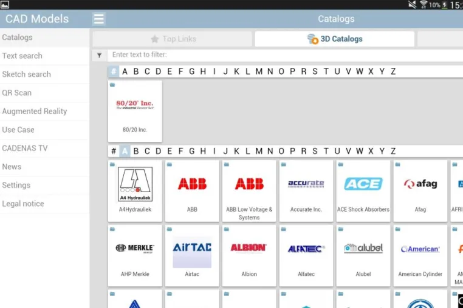Viewport: 463px width, 308px height.
Task: Open Augmented Reality from sidebar
Action: point(44,112)
